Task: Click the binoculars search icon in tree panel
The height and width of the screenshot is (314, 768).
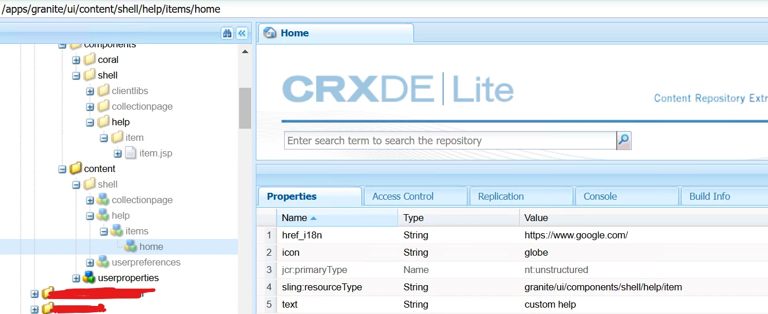Action: (x=227, y=33)
